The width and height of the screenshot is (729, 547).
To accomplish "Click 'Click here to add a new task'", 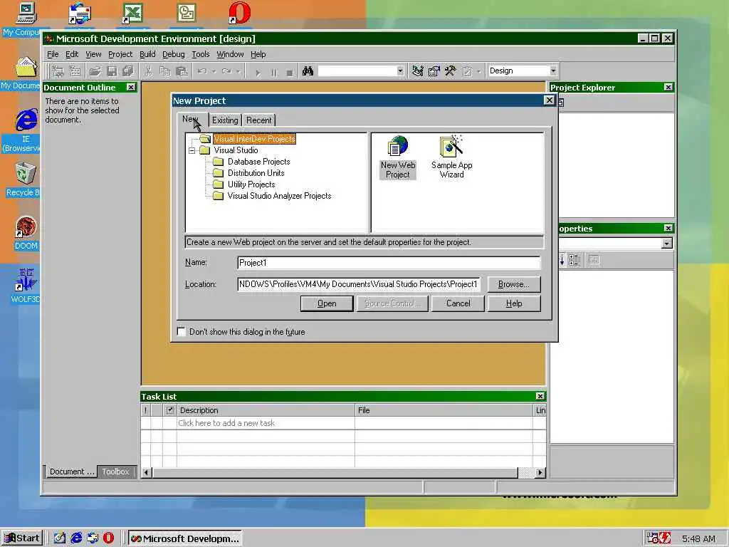I will 226,423.
